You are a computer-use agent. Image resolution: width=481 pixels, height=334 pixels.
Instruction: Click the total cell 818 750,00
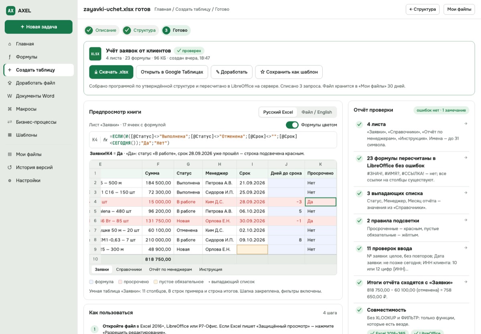coord(158,259)
